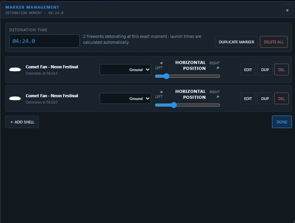Click Duplicate Marker button
This screenshot has height=223, width=295.
pyautogui.click(x=236, y=42)
